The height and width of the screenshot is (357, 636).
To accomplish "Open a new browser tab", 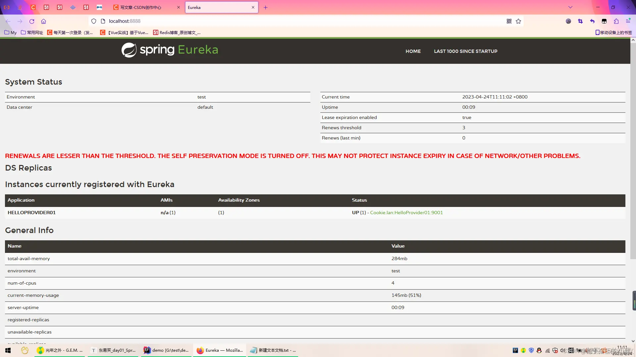I will pos(265,7).
